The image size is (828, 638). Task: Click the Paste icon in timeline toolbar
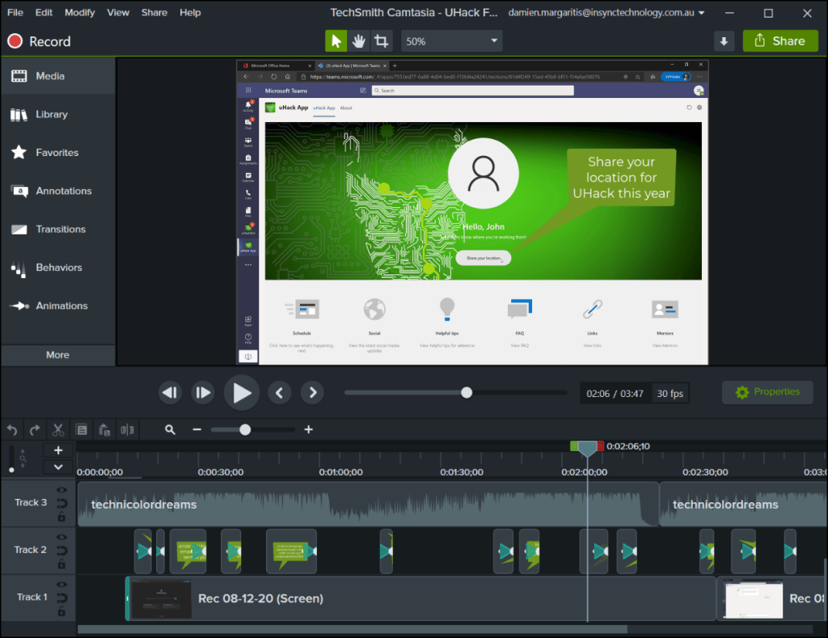(x=103, y=430)
